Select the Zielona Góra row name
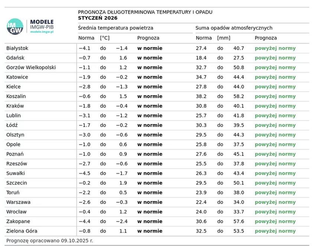Screen dimensions: 312x246 point(22,231)
